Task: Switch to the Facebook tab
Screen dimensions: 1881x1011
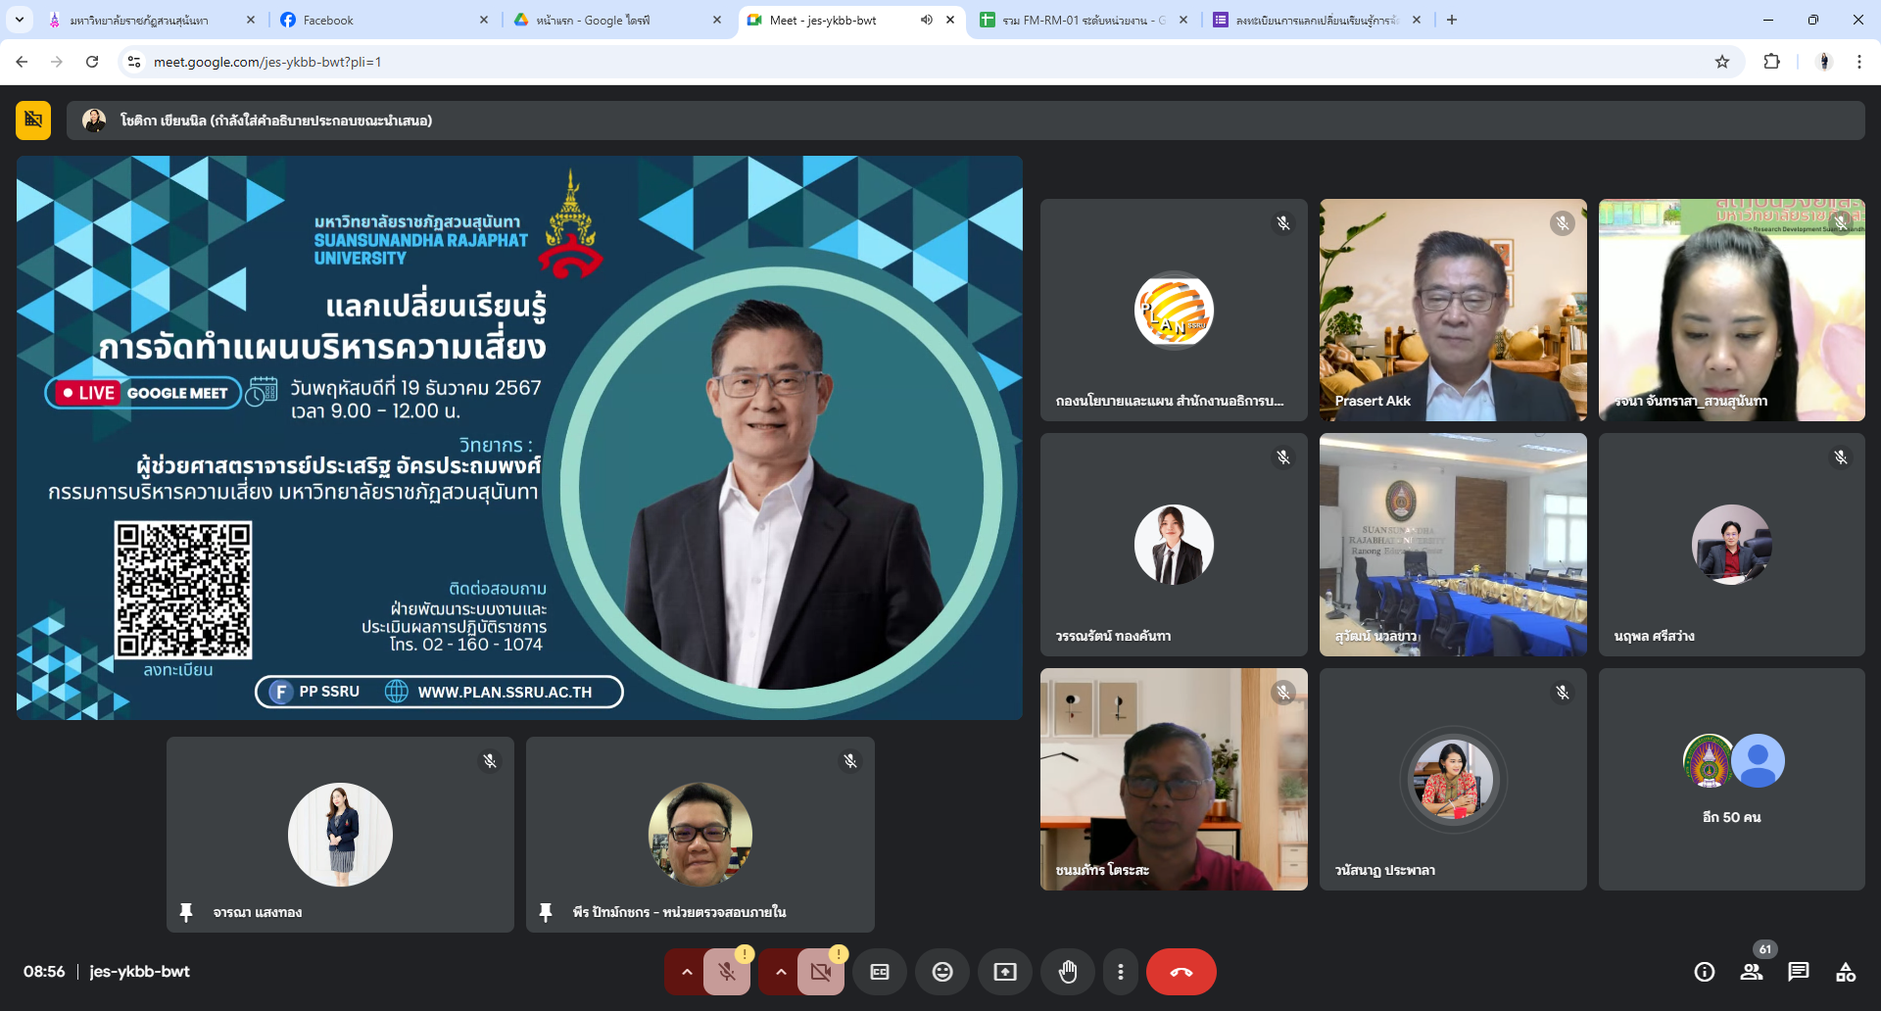Action: click(x=383, y=20)
